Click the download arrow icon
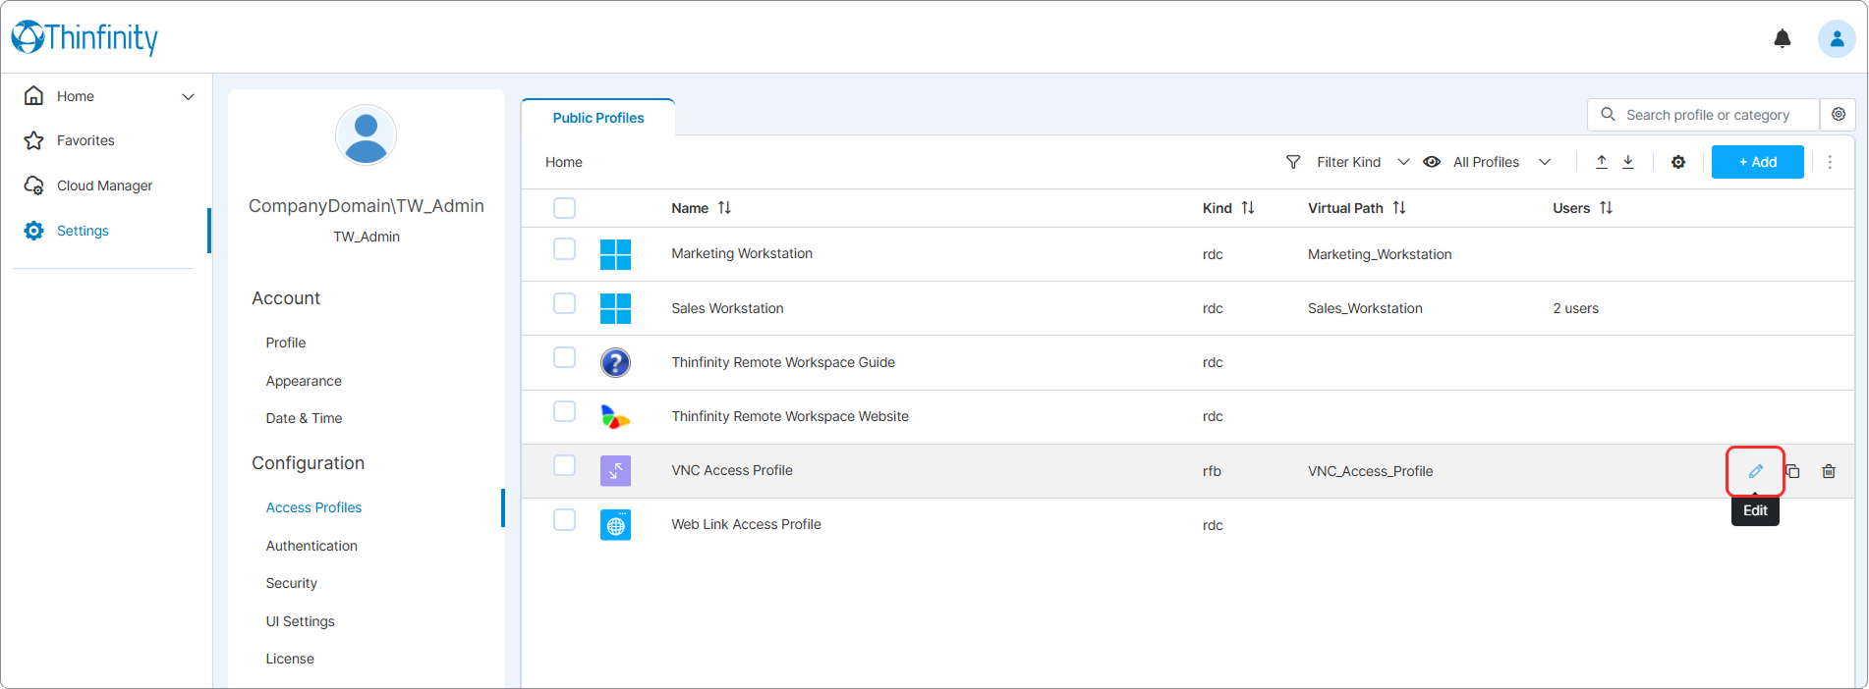The image size is (1869, 689). pos(1628,162)
